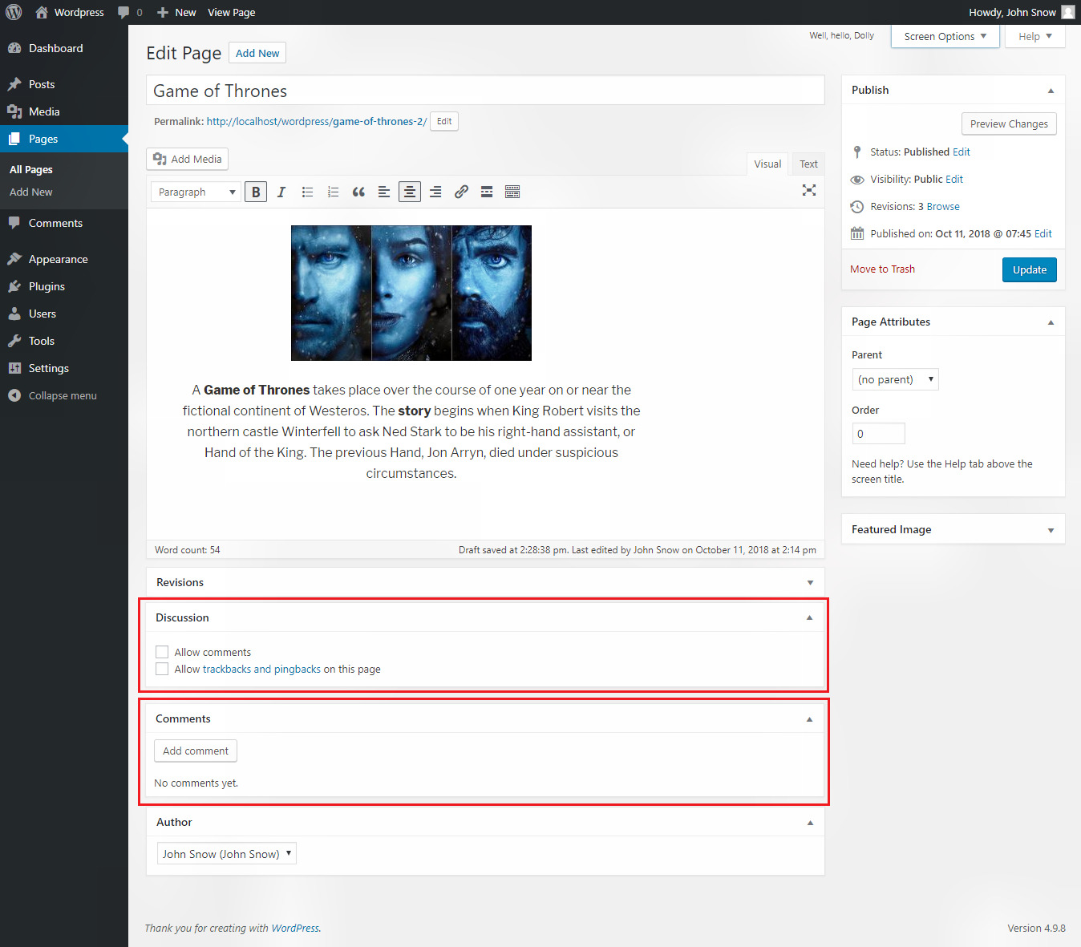Open the Paragraph format dropdown
Screen dimensions: 1081x947
pos(196,192)
